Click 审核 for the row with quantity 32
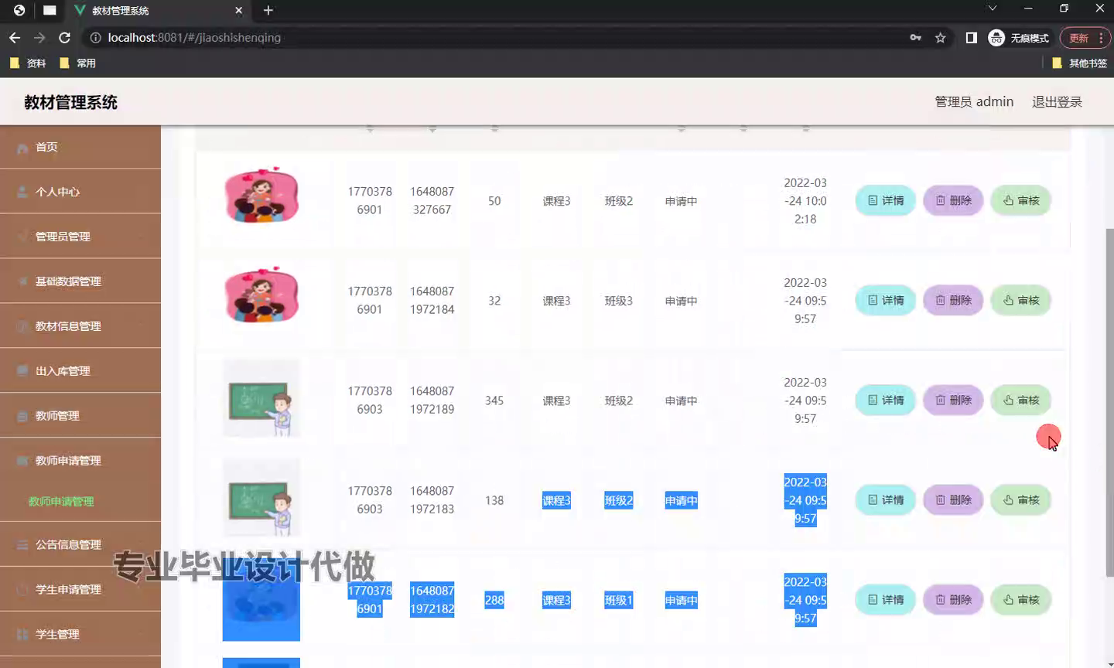This screenshot has height=668, width=1114. tap(1021, 300)
